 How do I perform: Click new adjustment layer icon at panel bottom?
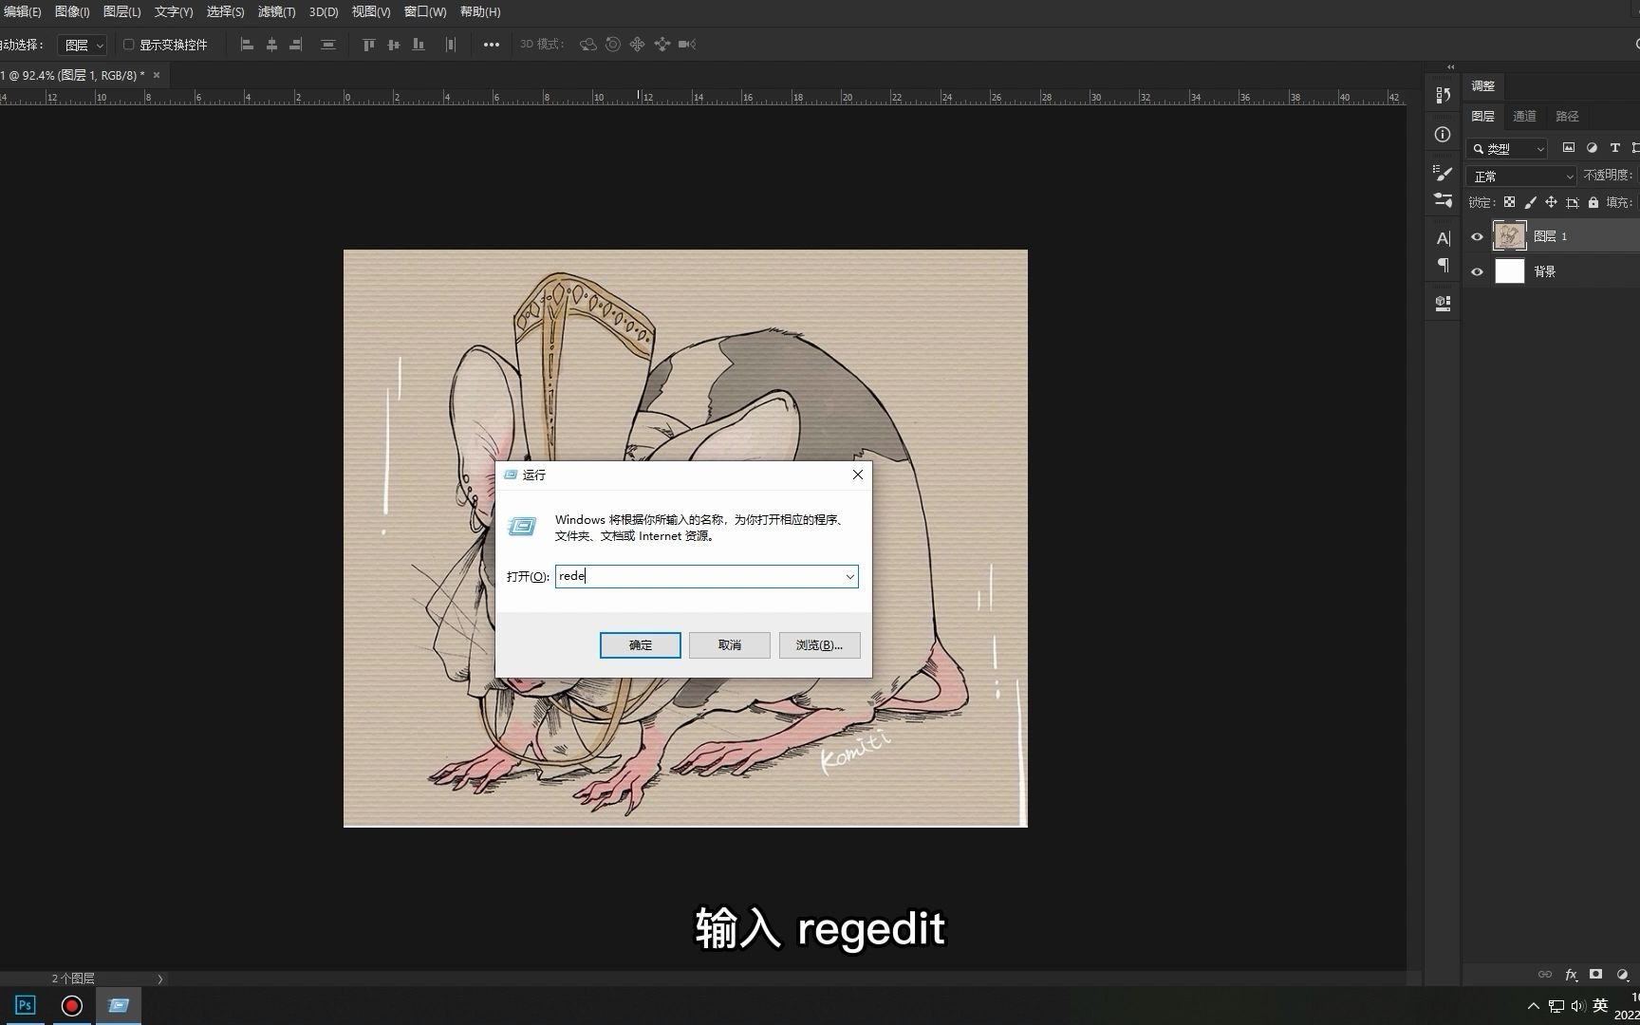(1622, 975)
